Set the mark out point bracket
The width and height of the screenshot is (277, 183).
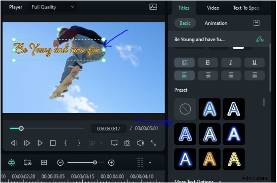79,143
